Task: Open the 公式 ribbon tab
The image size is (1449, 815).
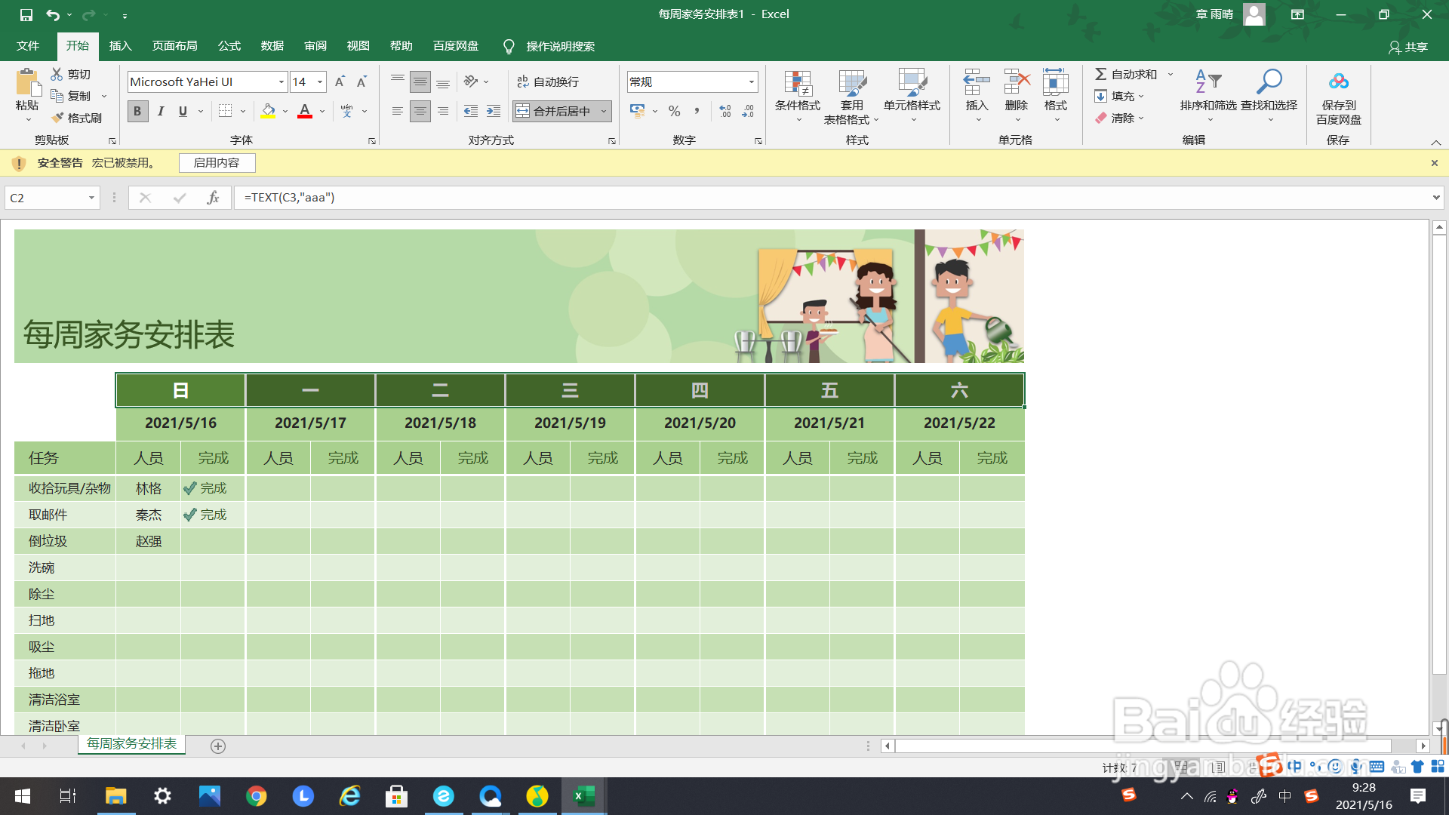Action: [229, 46]
